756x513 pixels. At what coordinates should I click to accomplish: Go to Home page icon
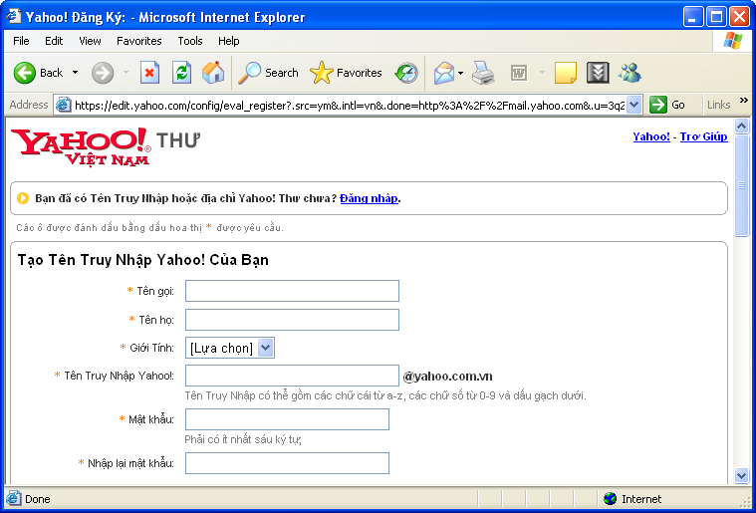coord(213,73)
